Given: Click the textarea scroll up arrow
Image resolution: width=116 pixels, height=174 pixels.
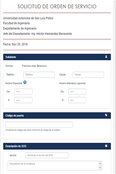Looking at the screenshot, I should tap(100, 164).
